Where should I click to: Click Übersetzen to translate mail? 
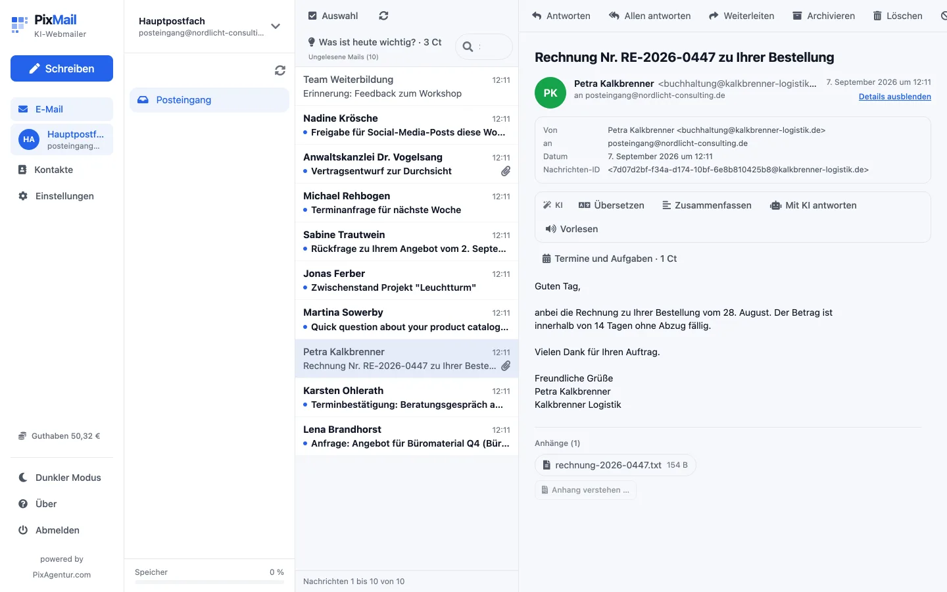(x=612, y=205)
